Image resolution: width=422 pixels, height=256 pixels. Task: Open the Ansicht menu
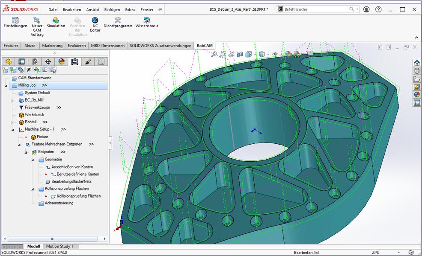click(x=92, y=9)
